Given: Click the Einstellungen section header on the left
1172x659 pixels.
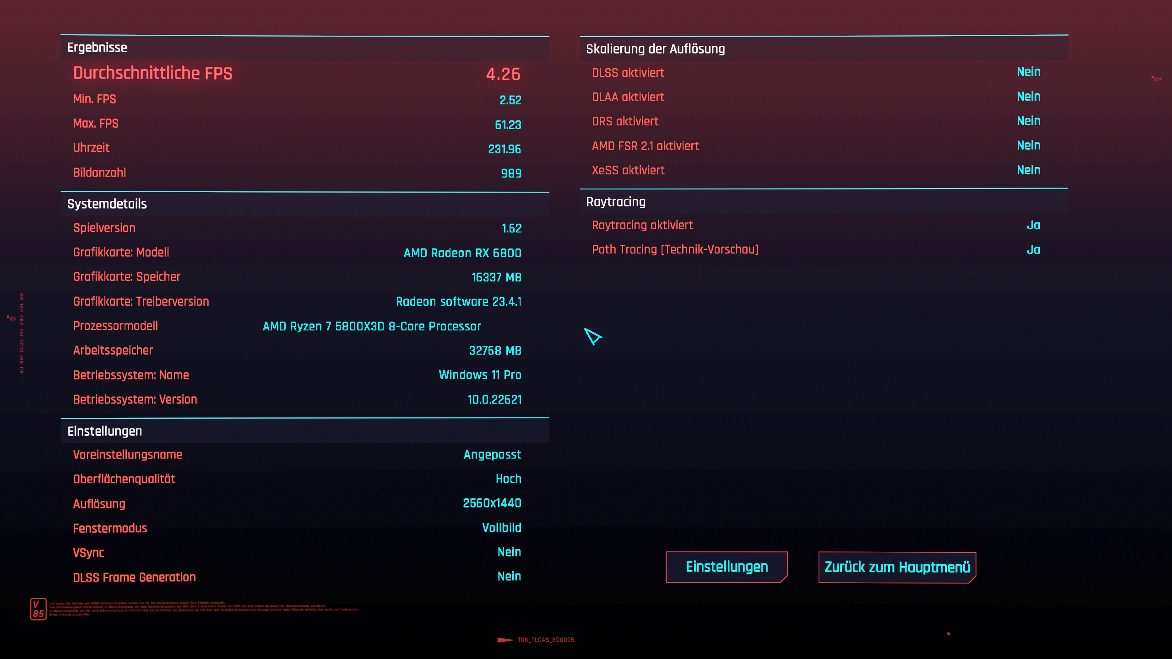Looking at the screenshot, I should tap(104, 431).
